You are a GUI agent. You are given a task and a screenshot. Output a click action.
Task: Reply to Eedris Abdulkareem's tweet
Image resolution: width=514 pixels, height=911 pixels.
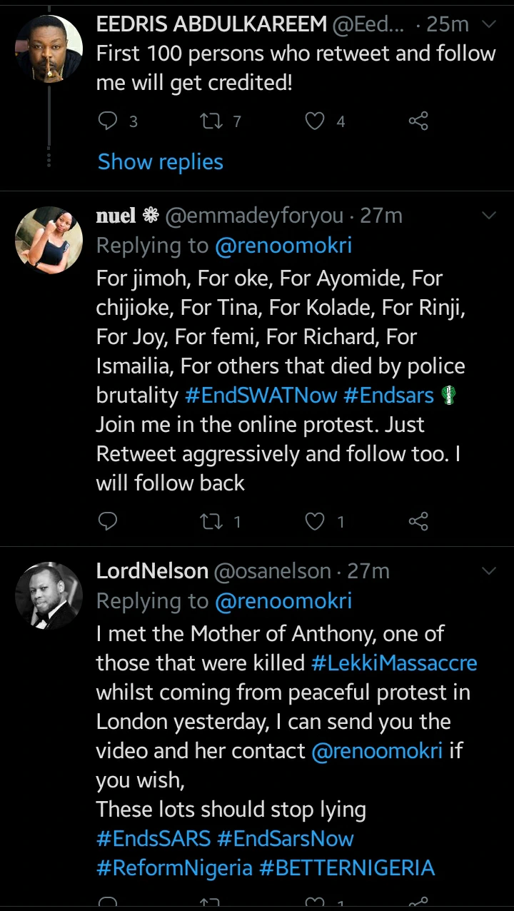(x=107, y=121)
